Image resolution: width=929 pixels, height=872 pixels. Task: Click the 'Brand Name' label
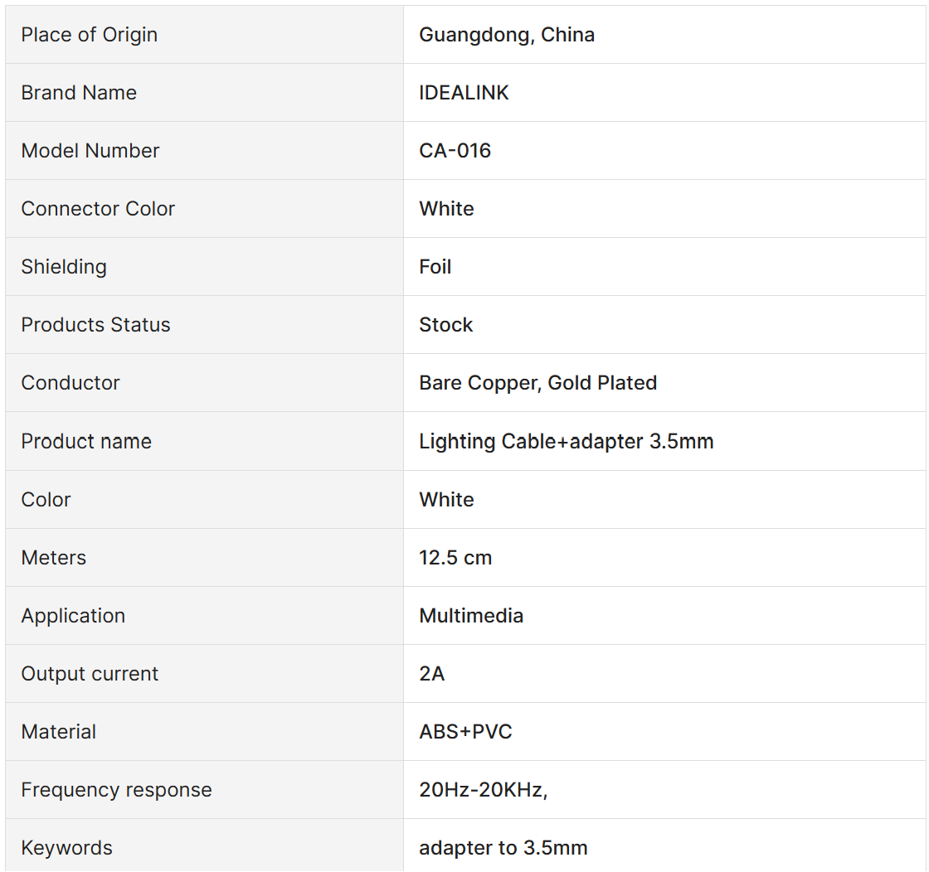point(79,93)
